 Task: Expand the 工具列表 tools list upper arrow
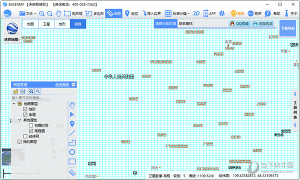point(295,94)
